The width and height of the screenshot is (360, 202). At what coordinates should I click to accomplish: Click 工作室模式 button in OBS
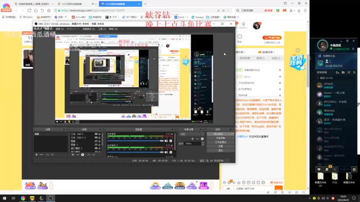click(x=220, y=142)
